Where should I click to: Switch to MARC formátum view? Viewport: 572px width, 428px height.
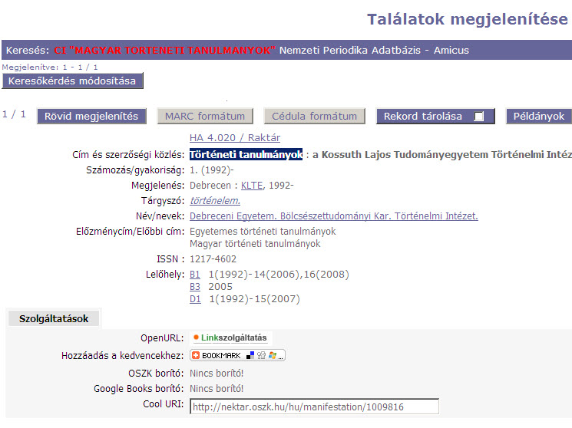[205, 117]
